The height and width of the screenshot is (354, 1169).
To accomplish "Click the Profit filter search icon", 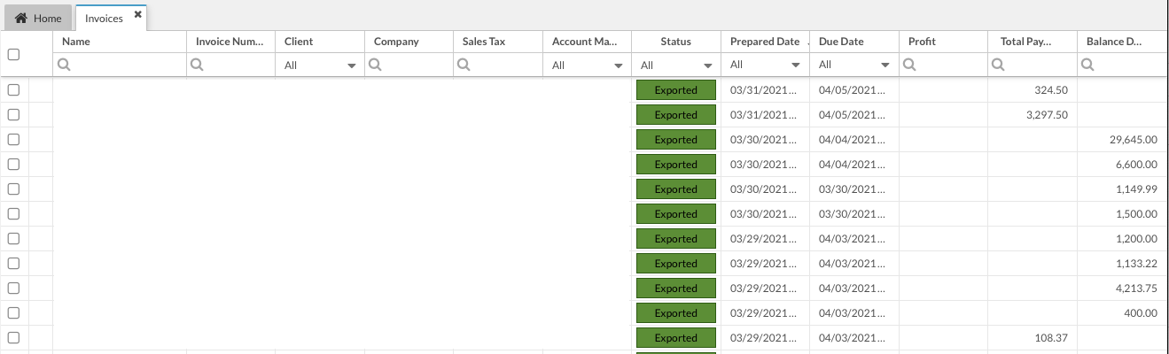I will point(908,65).
